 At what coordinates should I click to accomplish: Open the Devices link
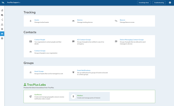(x=80, y=20)
